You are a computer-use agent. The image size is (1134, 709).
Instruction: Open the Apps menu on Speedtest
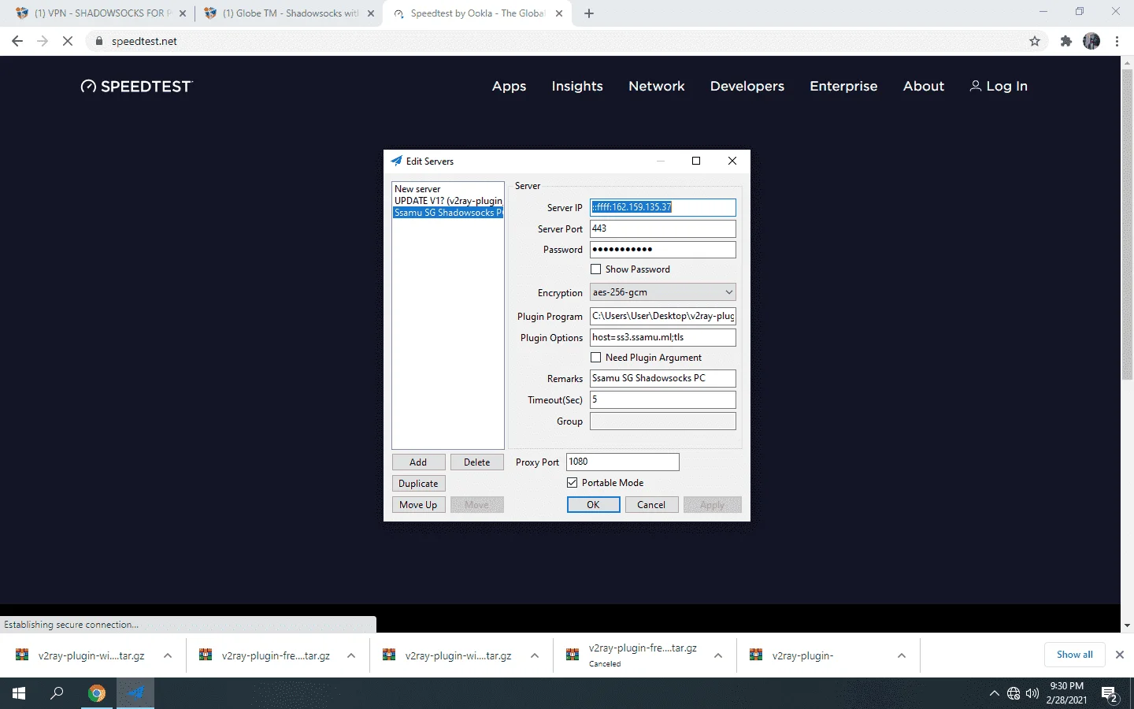point(509,86)
